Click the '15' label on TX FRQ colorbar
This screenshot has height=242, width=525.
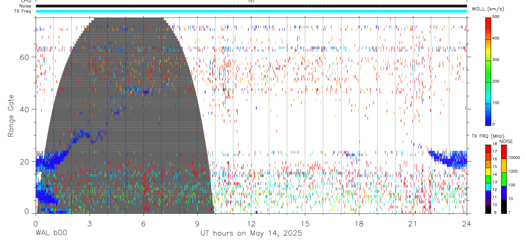(x=495, y=166)
